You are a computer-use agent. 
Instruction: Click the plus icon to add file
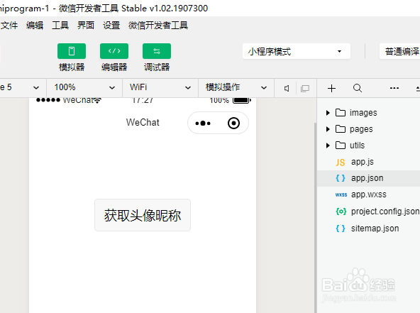[331, 88]
